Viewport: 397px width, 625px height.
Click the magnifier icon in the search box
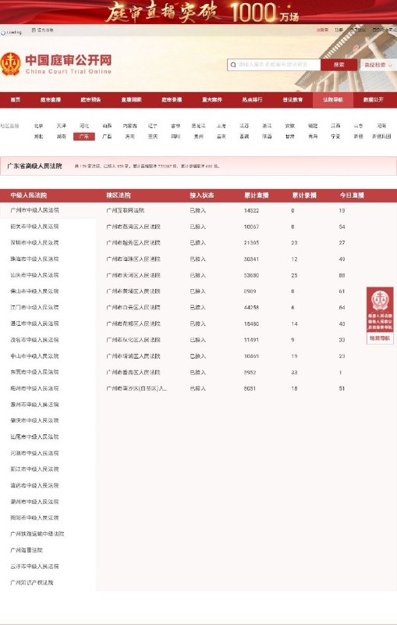click(x=233, y=65)
